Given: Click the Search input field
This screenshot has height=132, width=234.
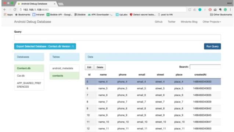Looking at the screenshot, I should (x=205, y=67).
